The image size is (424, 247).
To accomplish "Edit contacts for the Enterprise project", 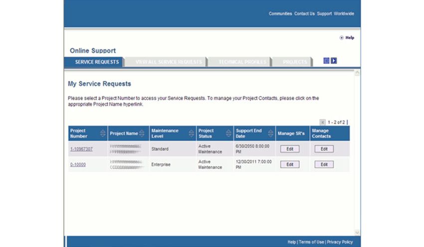I will pyautogui.click(x=324, y=164).
